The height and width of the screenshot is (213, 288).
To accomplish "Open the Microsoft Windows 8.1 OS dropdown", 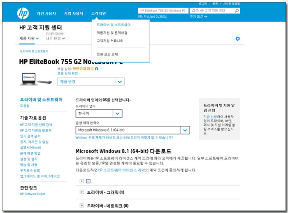I will coord(132,130).
